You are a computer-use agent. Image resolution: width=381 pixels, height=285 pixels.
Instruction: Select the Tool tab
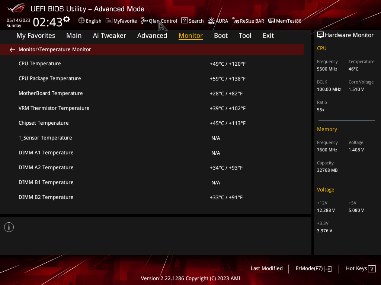coord(245,36)
